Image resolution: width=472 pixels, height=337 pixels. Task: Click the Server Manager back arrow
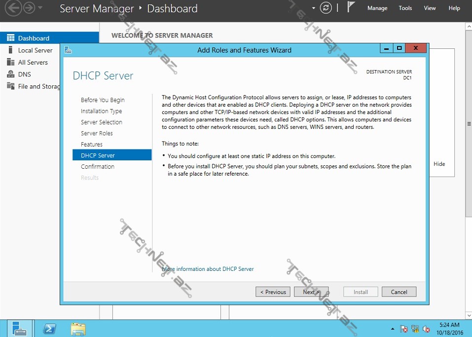(13, 8)
